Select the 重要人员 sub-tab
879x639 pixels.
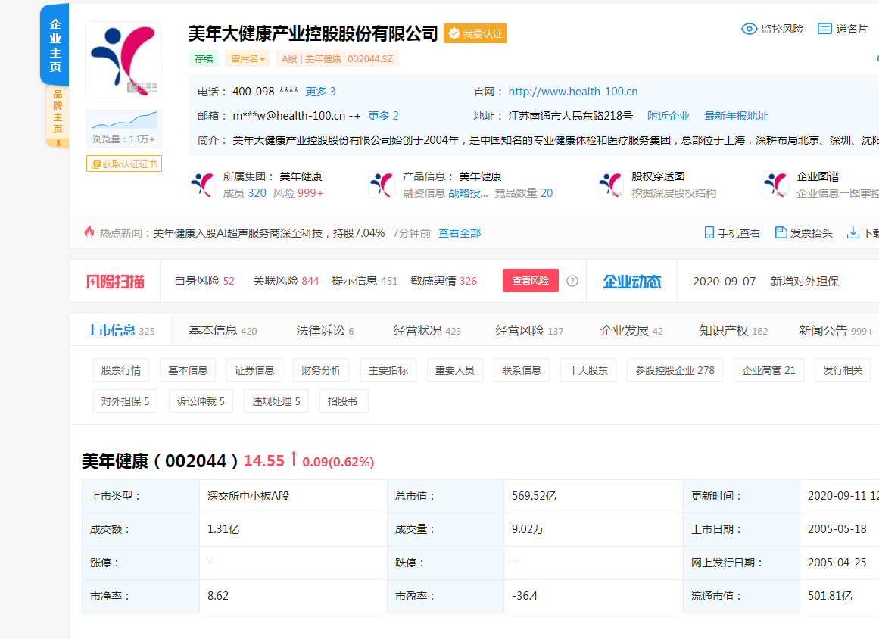tap(454, 370)
